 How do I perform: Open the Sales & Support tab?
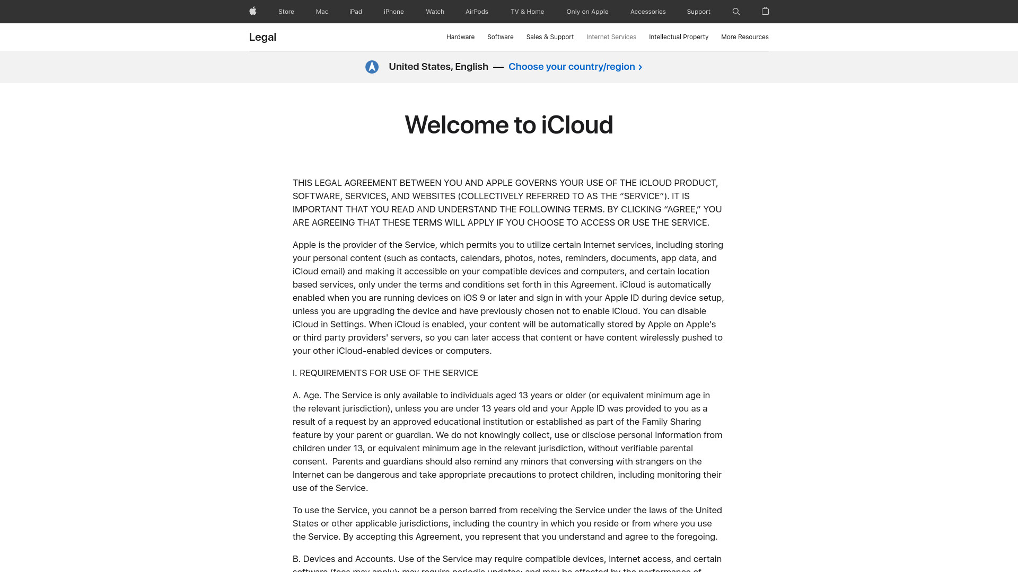(x=550, y=37)
